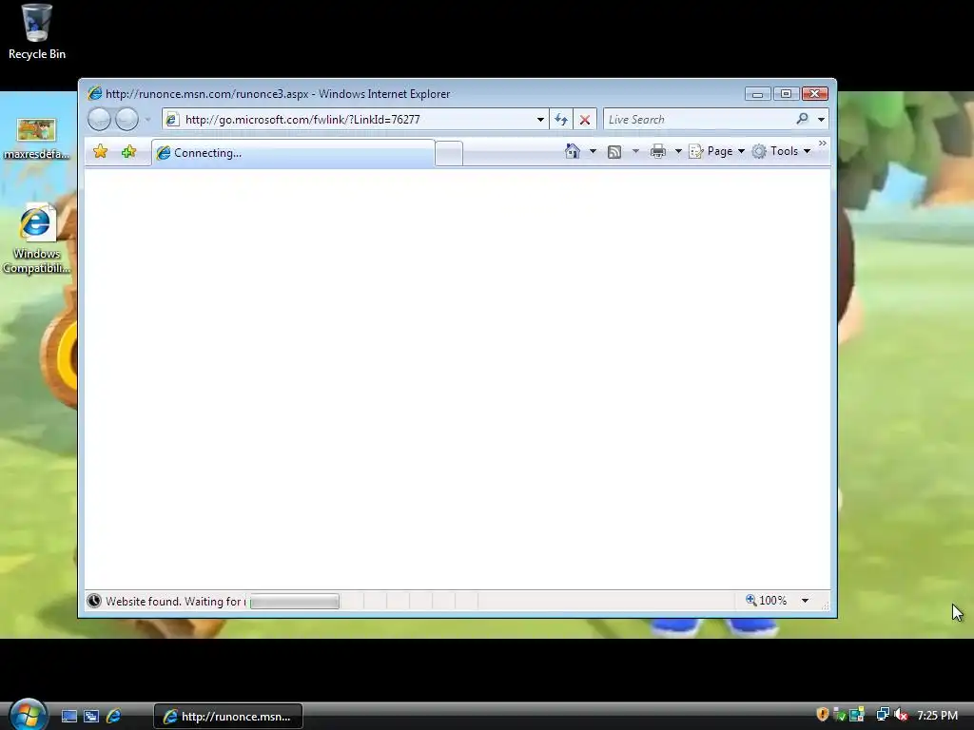
Task: Click the status bar clock icon
Action: tap(94, 601)
